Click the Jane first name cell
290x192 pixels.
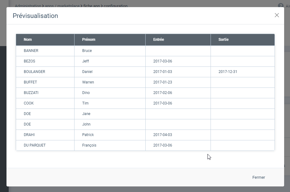86,114
